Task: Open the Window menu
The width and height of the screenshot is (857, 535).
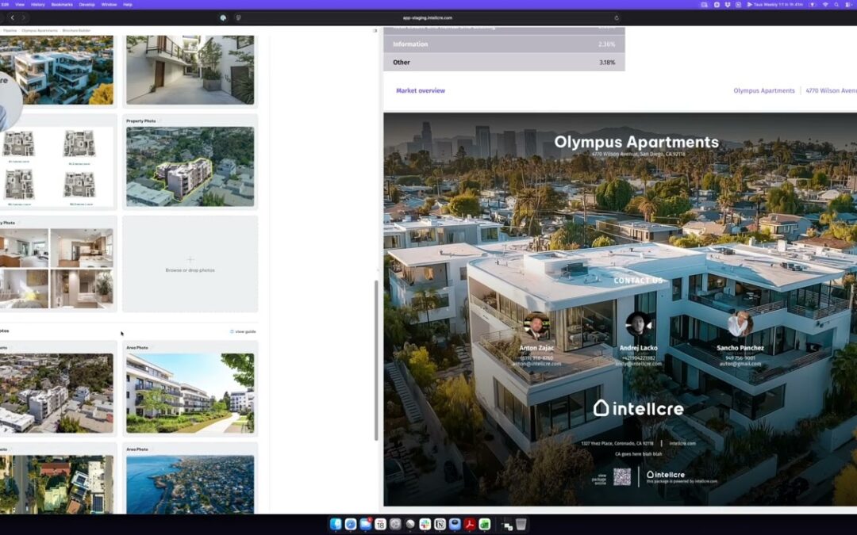Action: (109, 5)
